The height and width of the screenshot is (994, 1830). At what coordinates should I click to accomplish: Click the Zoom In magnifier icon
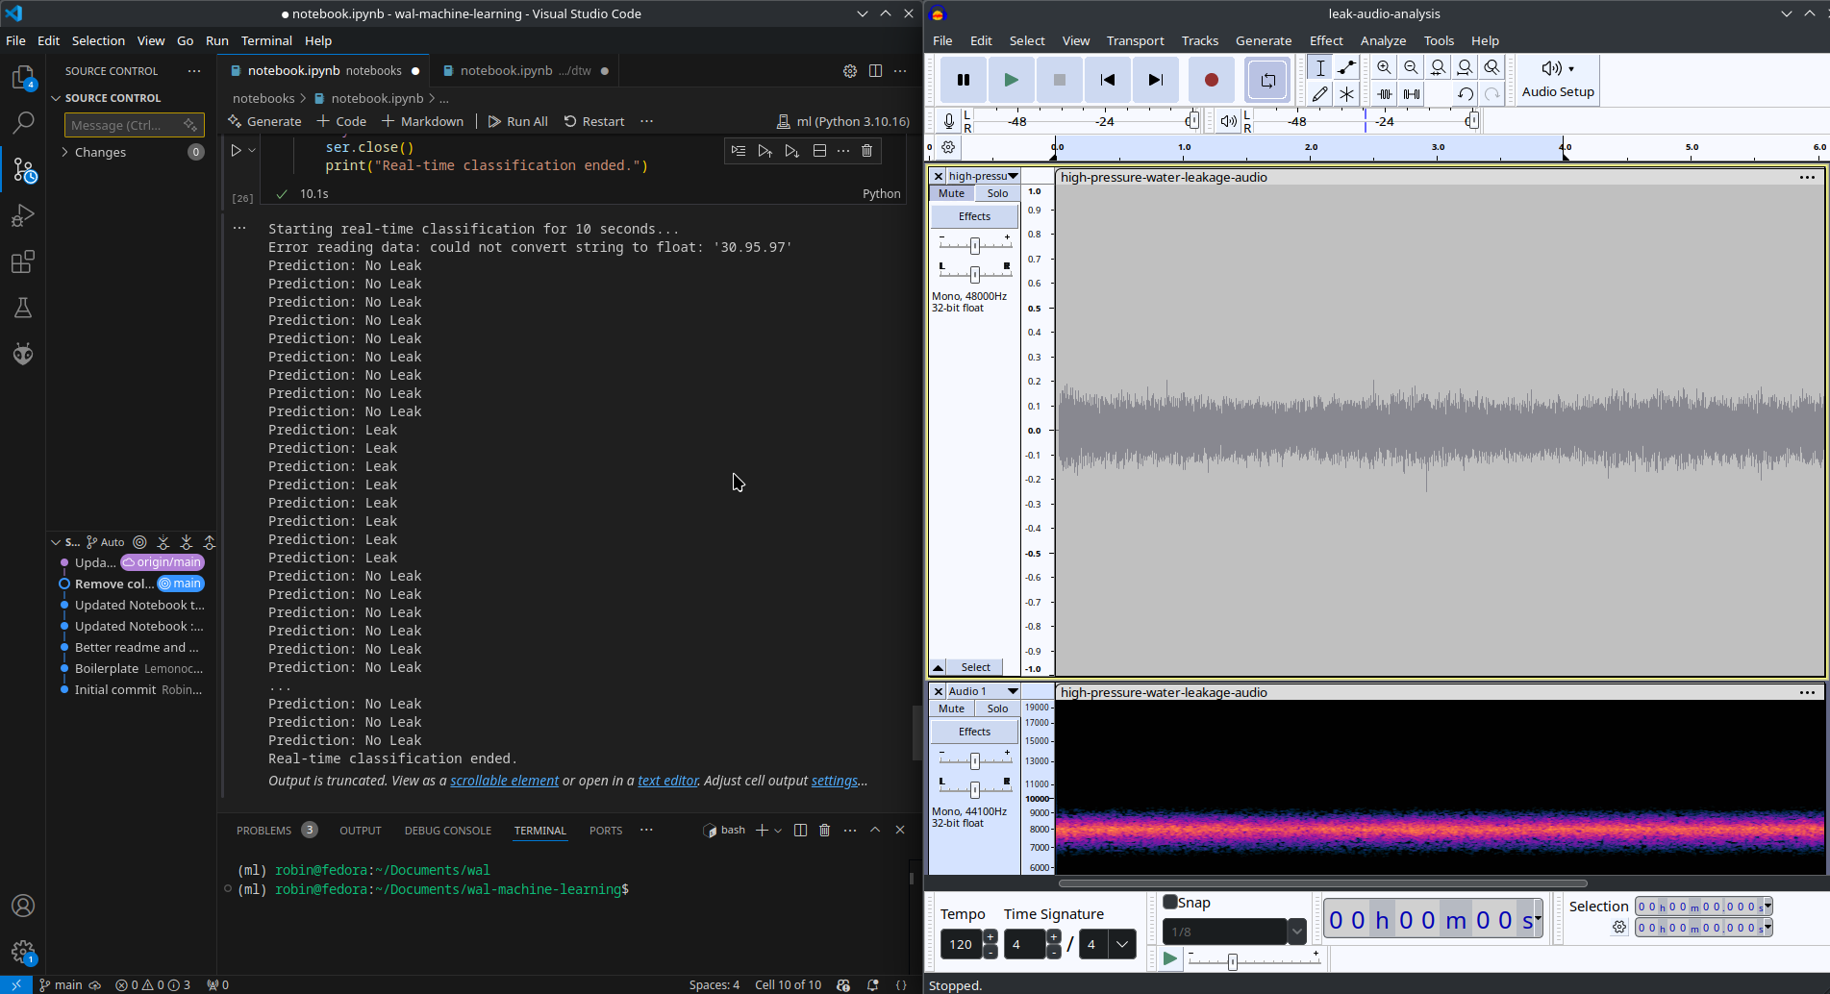pyautogui.click(x=1384, y=67)
